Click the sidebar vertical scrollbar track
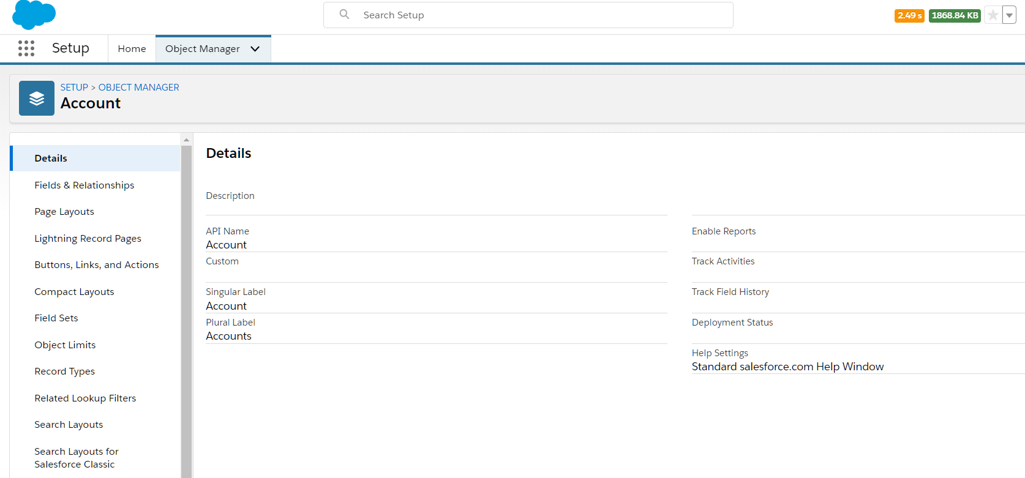 (186, 312)
